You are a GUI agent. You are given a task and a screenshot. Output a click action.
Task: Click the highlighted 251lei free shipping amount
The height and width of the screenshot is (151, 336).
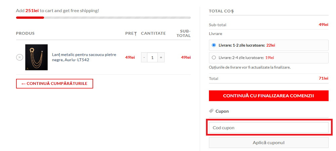pyautogui.click(x=32, y=10)
